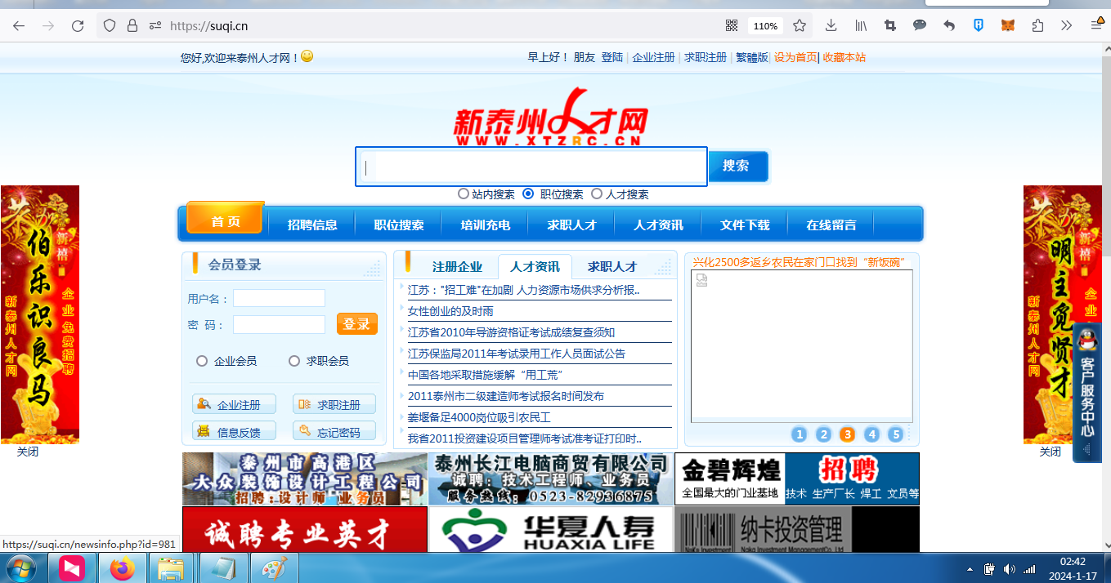Screen dimensions: 1111x583
Task: Open the 泰州长江电脑商贸有限公司 banner ad
Action: point(551,479)
